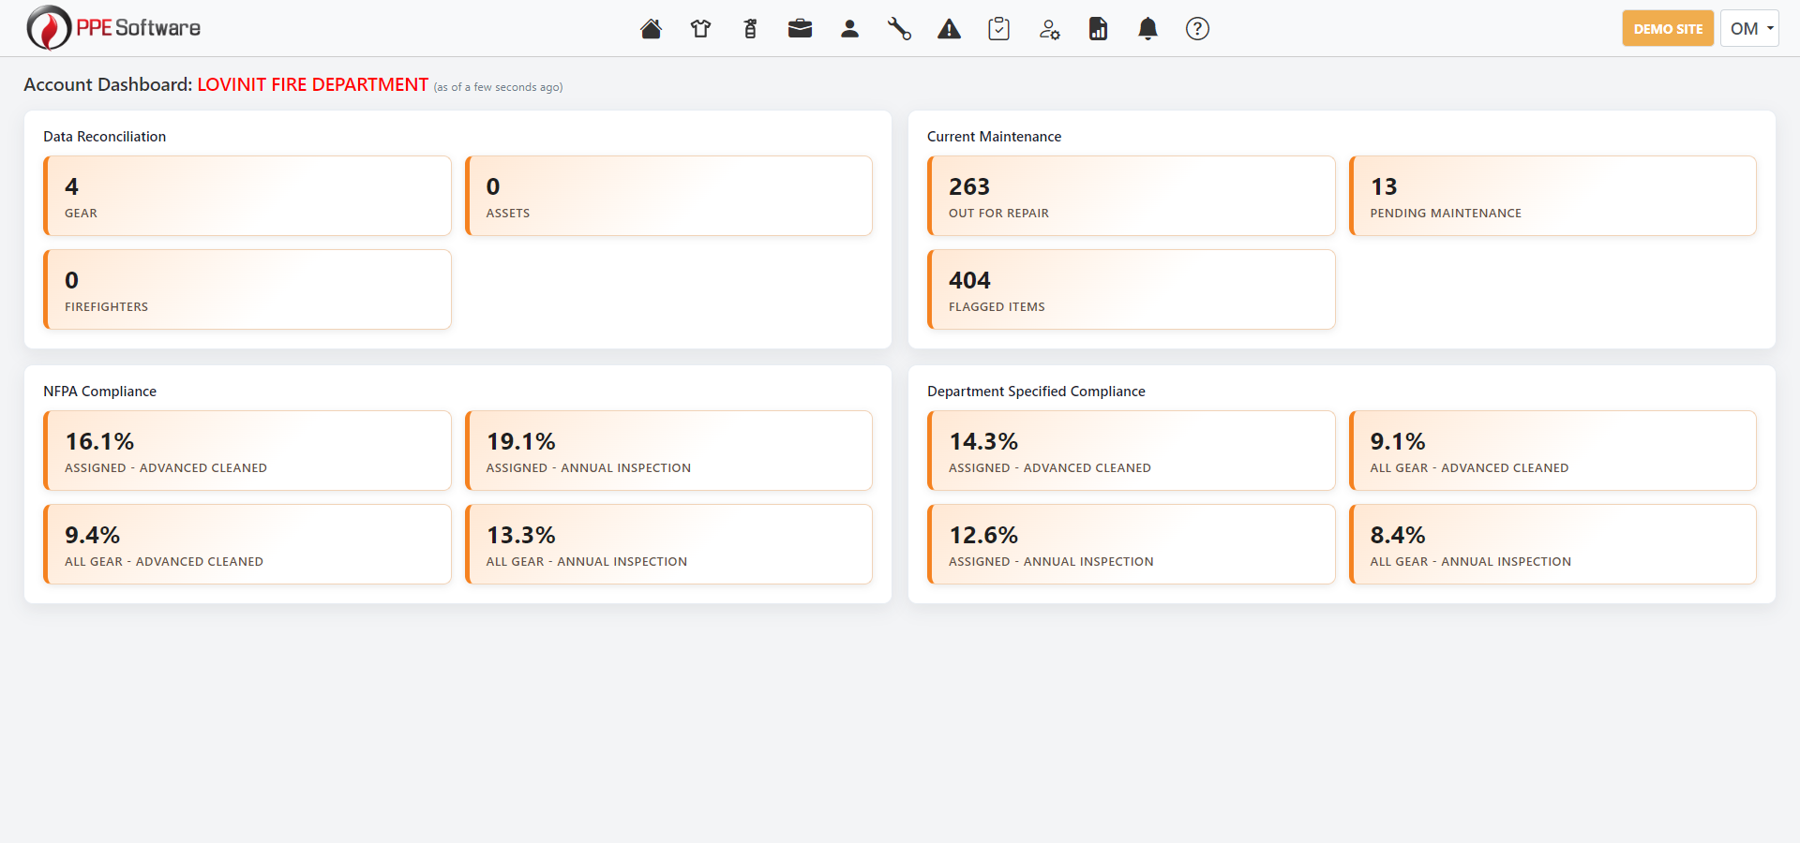Open the Home dashboard icon
Viewport: 1800px width, 843px height.
651,29
